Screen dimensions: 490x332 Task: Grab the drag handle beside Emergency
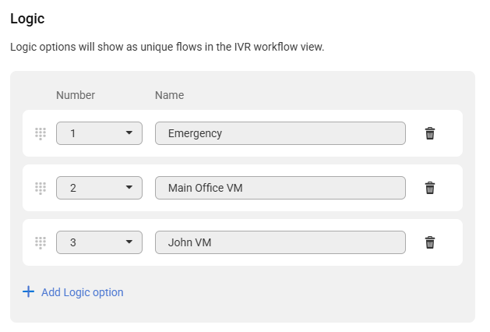click(x=41, y=133)
